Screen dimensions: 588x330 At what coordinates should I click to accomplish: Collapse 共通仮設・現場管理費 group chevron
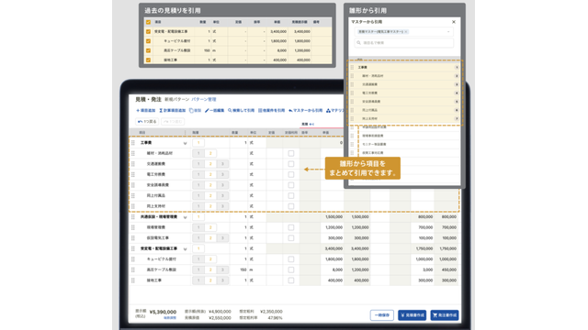tap(185, 217)
